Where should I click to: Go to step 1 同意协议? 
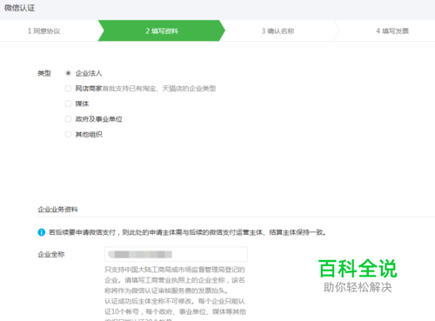pyautogui.click(x=44, y=31)
